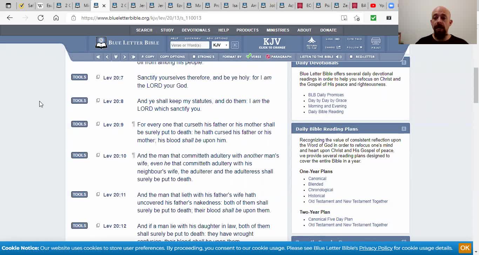Switch to the YouTube browser tab

coord(377,6)
